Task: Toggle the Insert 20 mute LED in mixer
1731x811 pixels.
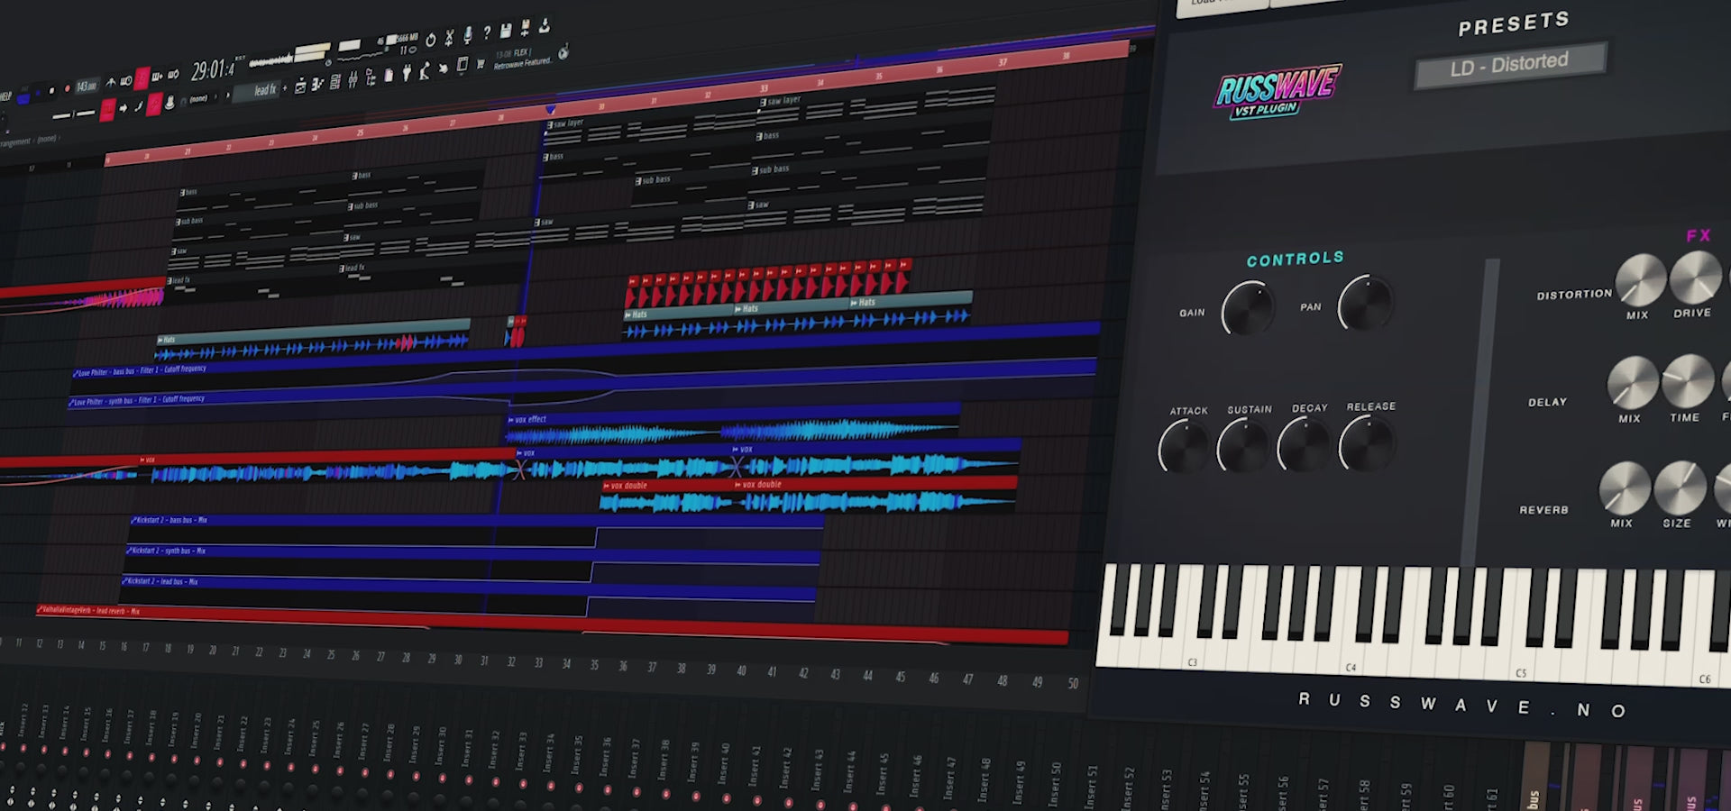Action: [x=197, y=760]
